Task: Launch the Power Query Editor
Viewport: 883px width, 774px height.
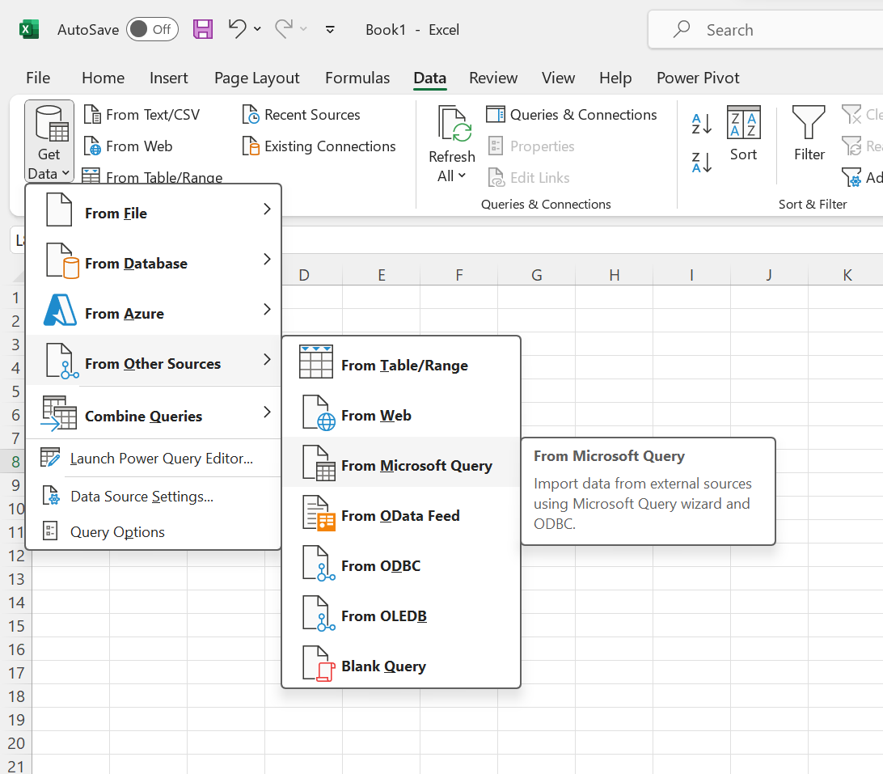Action: click(x=154, y=458)
